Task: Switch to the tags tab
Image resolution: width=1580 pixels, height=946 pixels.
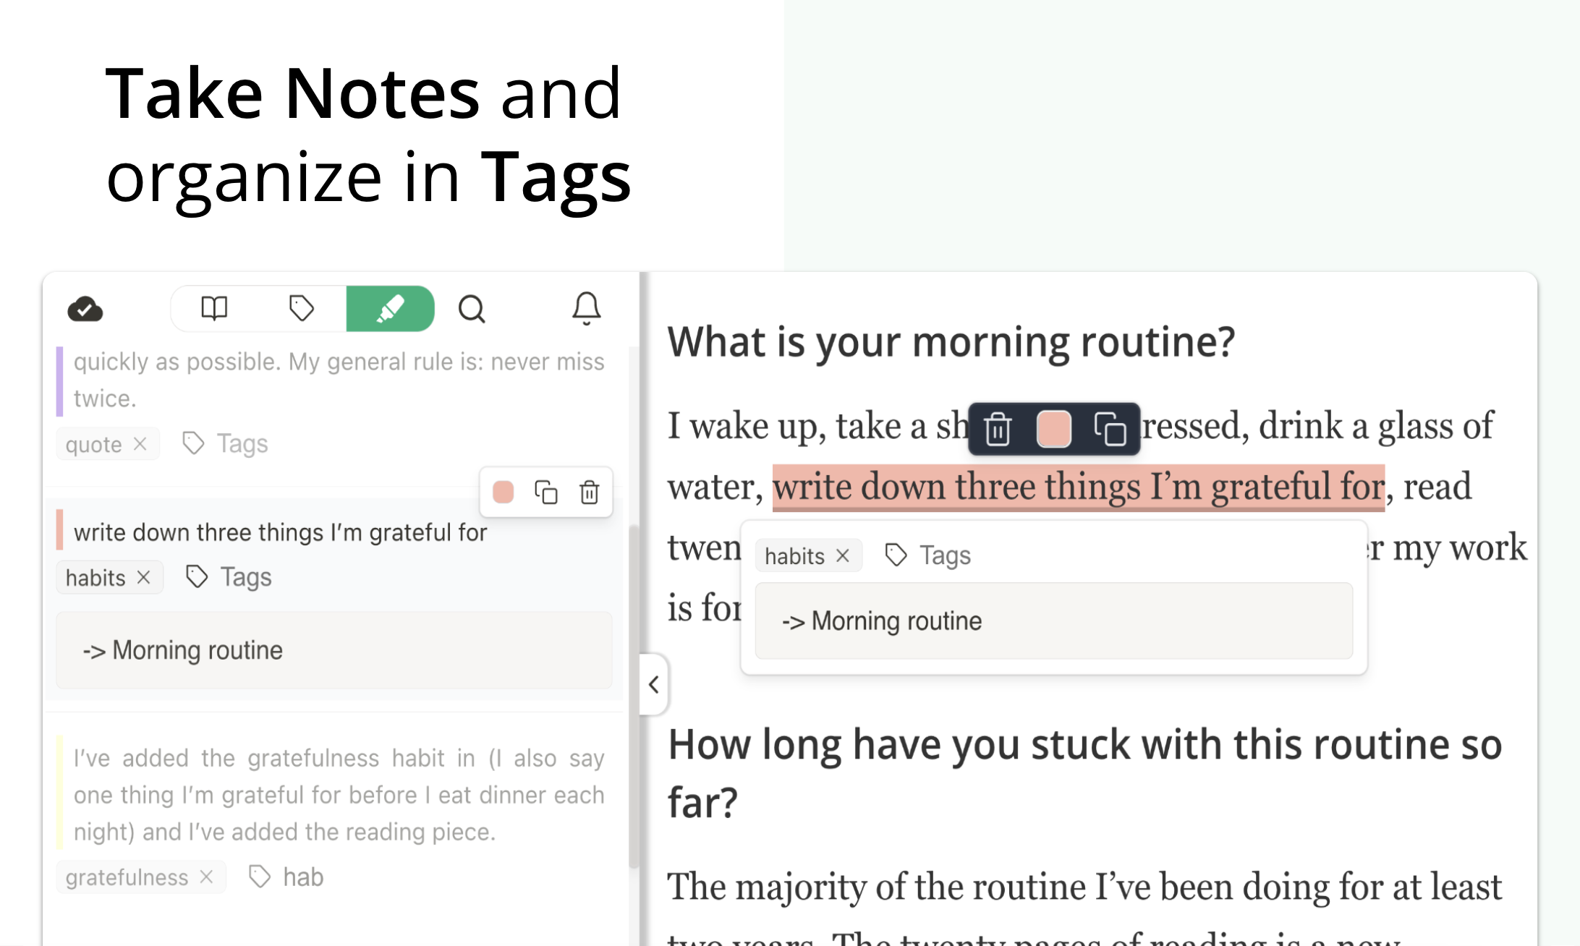Action: (302, 309)
